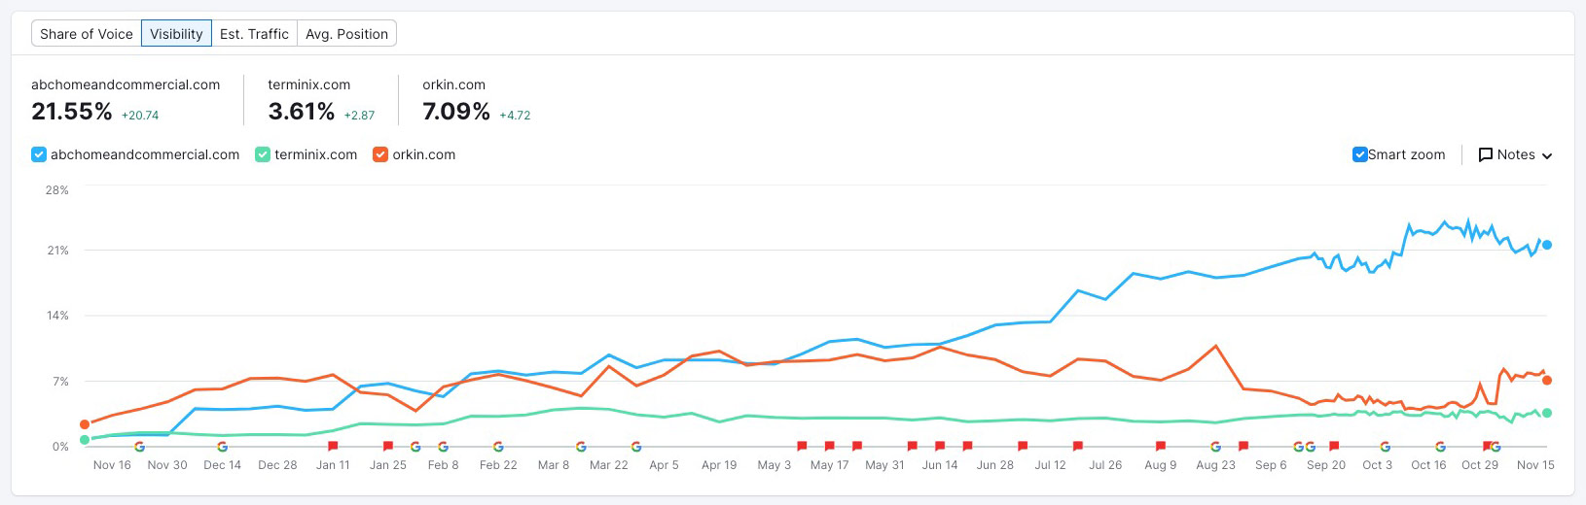This screenshot has height=505, width=1586.
Task: Expand the Notes dropdown
Action: pyautogui.click(x=1515, y=154)
